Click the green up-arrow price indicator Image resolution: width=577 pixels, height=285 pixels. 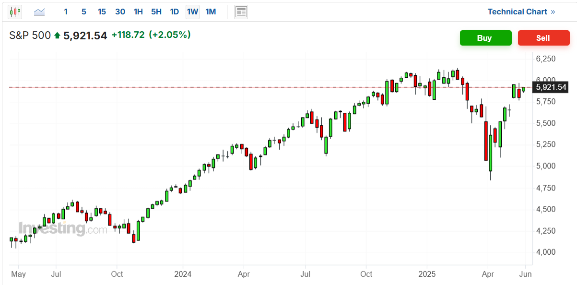click(57, 35)
